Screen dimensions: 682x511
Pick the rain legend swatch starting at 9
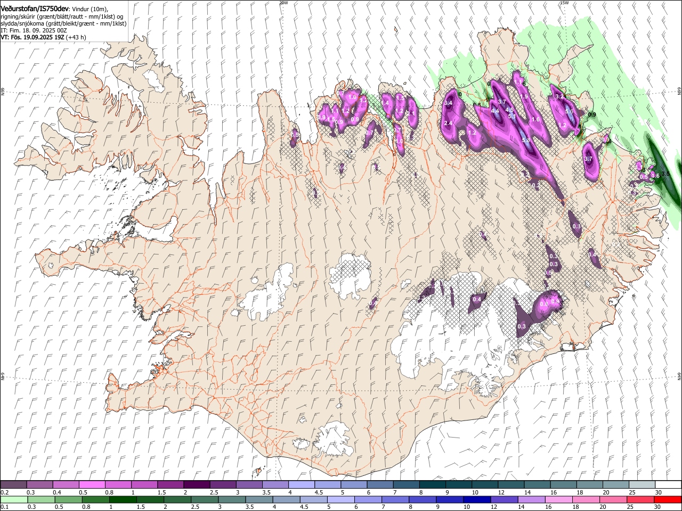449,500
